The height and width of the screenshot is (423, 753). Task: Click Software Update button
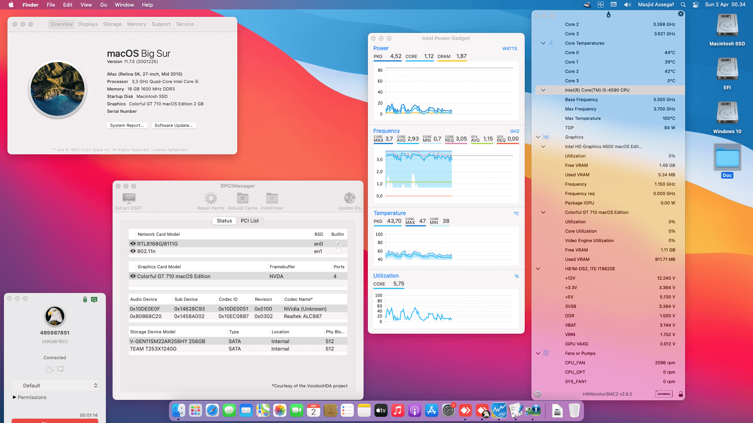173,125
